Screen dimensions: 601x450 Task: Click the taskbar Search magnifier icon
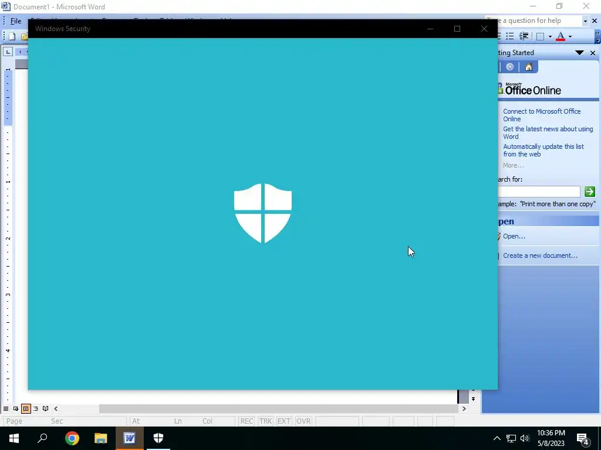[42, 438]
